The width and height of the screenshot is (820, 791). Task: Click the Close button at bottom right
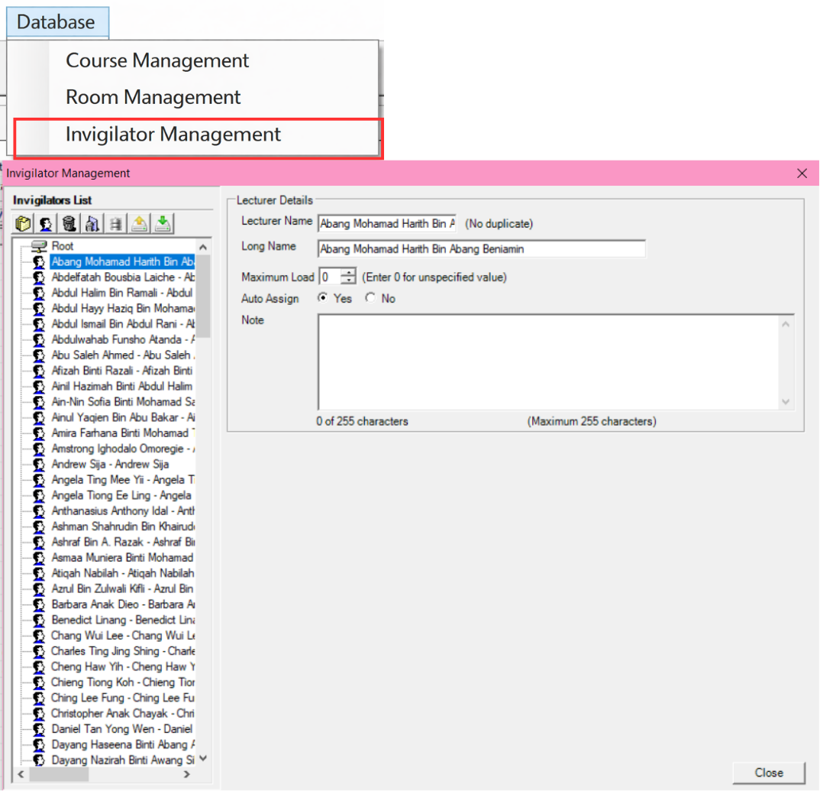pos(769,773)
